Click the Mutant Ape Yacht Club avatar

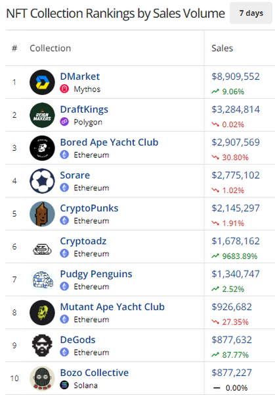[42, 313]
